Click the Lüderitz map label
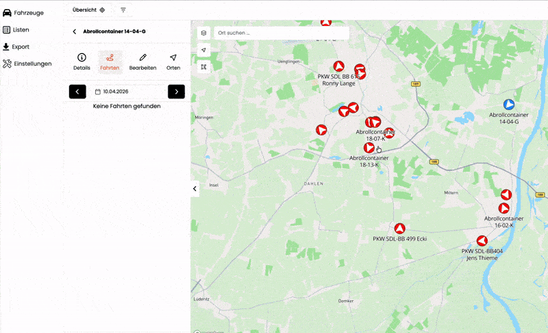Image resolution: width=548 pixels, height=333 pixels. (x=201, y=299)
